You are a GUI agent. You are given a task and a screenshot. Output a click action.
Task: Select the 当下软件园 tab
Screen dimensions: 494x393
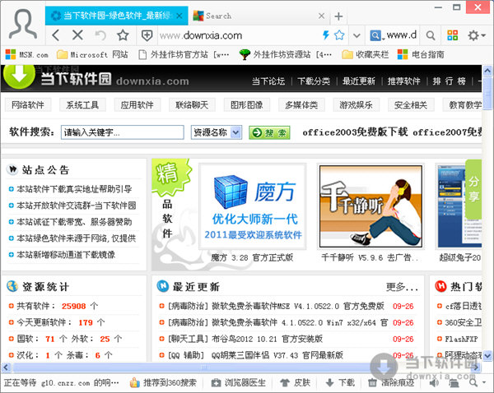click(x=117, y=16)
